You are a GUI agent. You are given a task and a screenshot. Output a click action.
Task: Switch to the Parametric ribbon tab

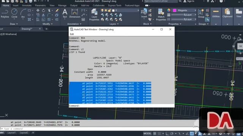click(40, 5)
